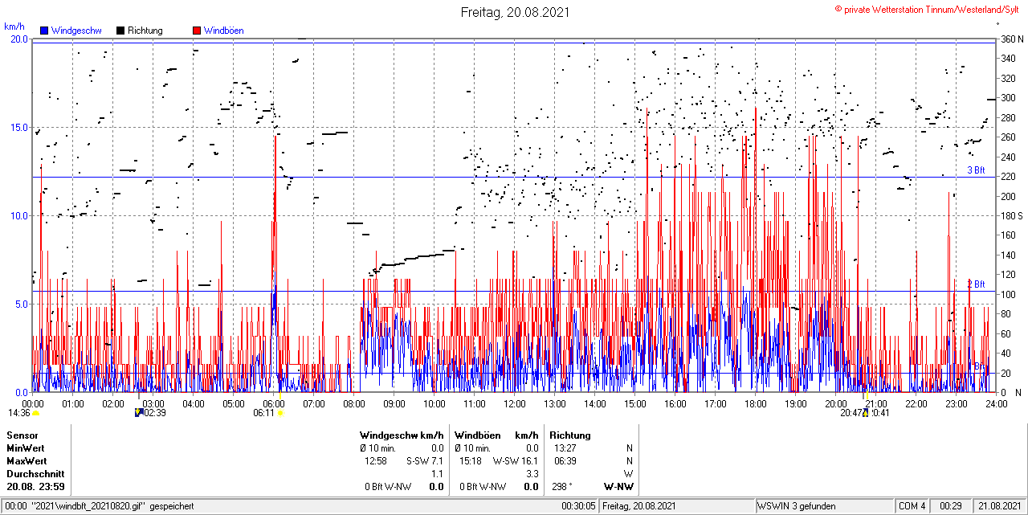Image resolution: width=1028 pixels, height=515 pixels.
Task: Click the moon icon beside 02:39
Action: [139, 413]
